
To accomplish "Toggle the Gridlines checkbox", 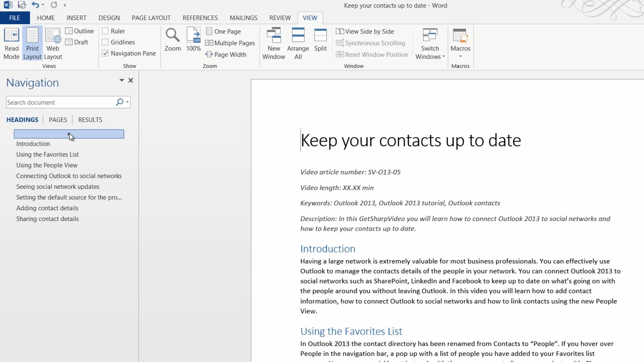I will point(105,42).
